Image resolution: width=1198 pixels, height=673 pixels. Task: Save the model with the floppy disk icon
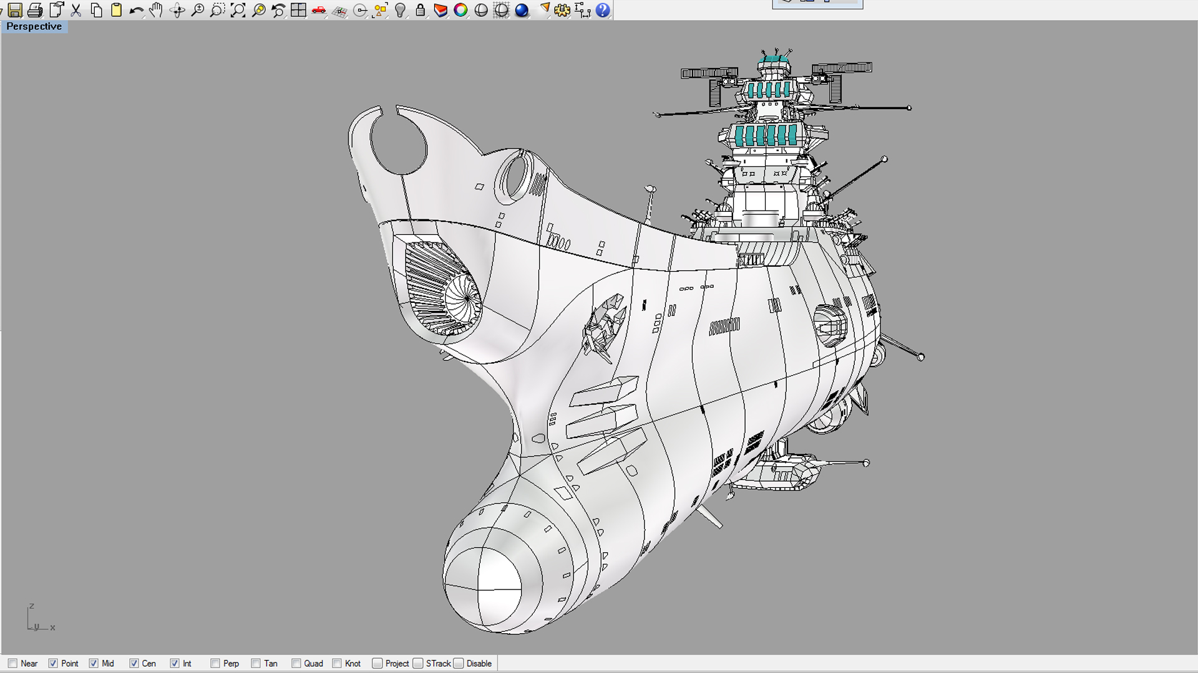tap(15, 10)
